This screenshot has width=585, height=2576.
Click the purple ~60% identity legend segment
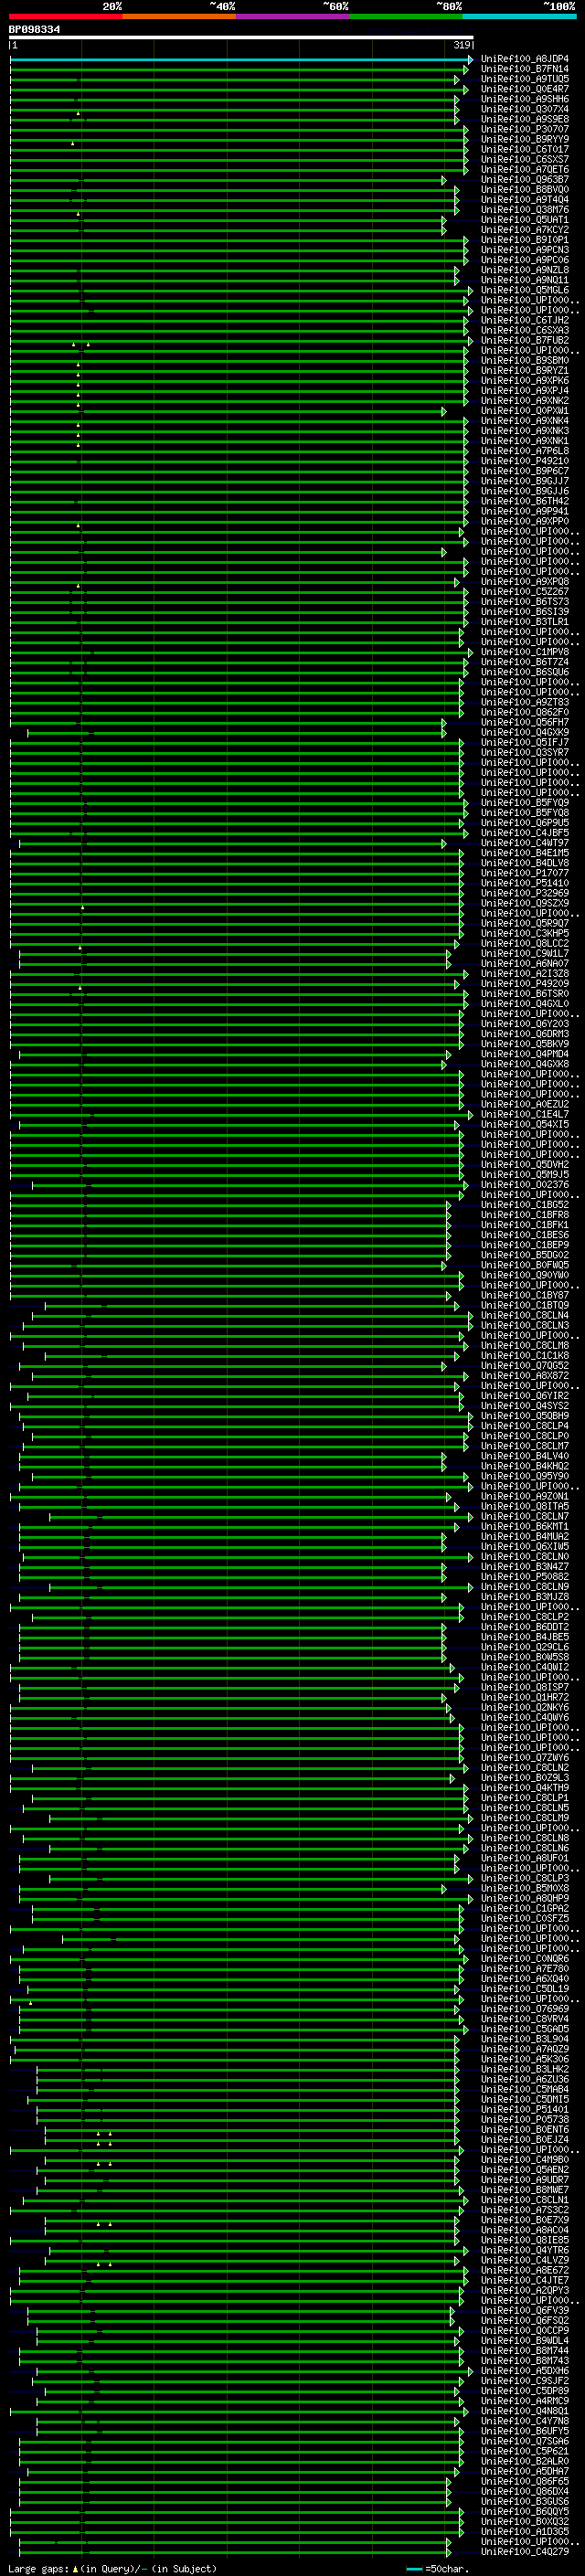point(293,16)
